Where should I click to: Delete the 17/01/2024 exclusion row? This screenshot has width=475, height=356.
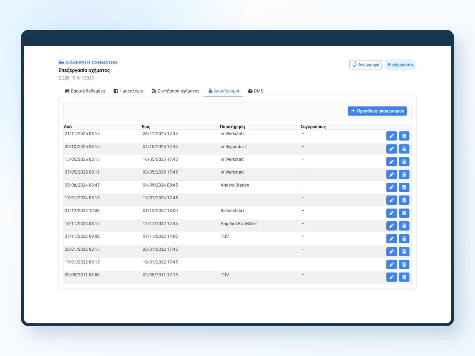coord(404,200)
